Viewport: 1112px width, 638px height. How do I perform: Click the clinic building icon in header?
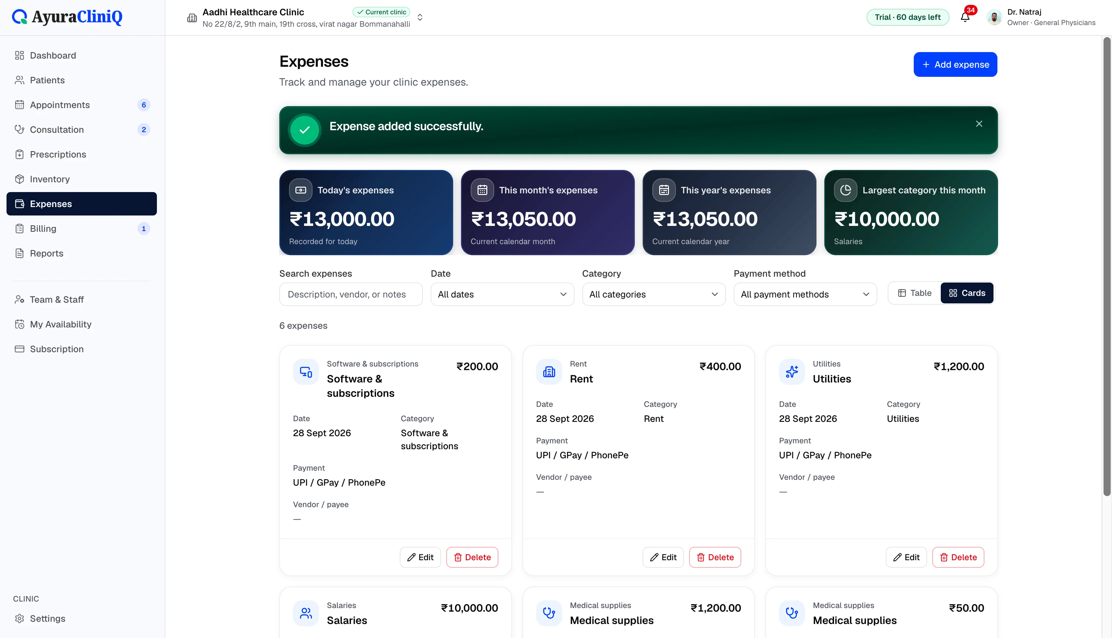click(x=192, y=18)
